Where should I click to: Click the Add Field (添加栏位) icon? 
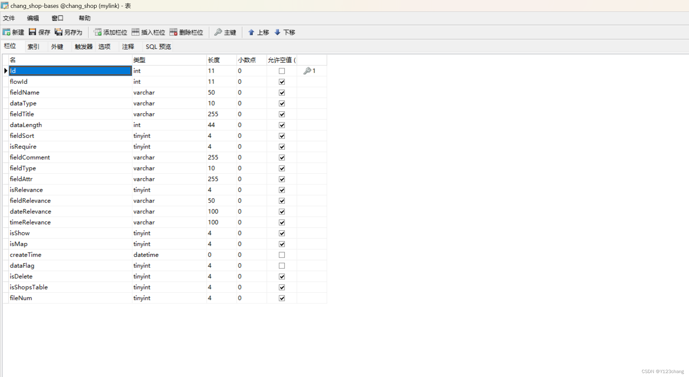click(98, 32)
